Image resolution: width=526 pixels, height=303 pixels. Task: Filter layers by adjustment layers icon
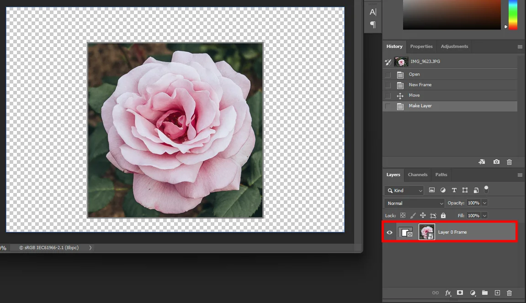(443, 190)
